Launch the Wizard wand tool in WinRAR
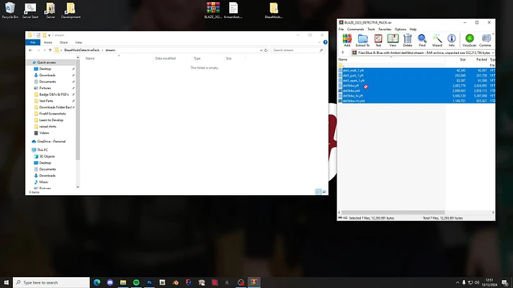This screenshot has width=513, height=288. [437, 40]
